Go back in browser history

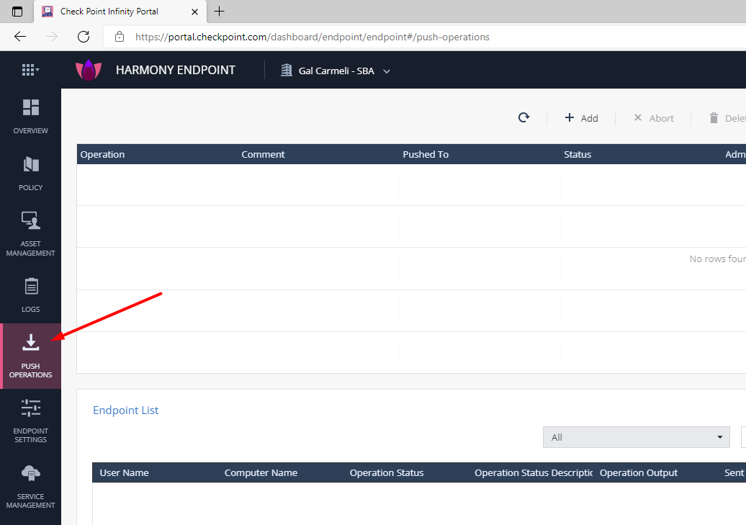(20, 37)
